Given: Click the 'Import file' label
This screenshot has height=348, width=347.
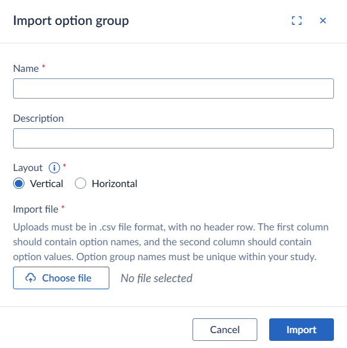Looking at the screenshot, I should [x=36, y=209].
